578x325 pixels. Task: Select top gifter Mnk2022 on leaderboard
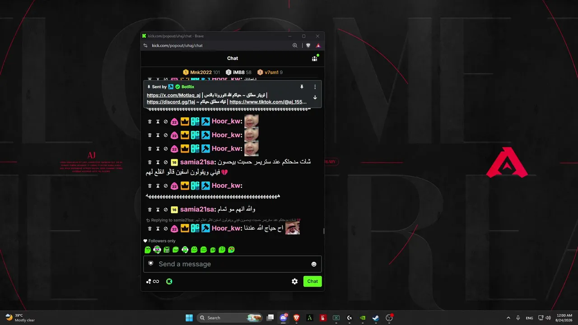click(201, 72)
